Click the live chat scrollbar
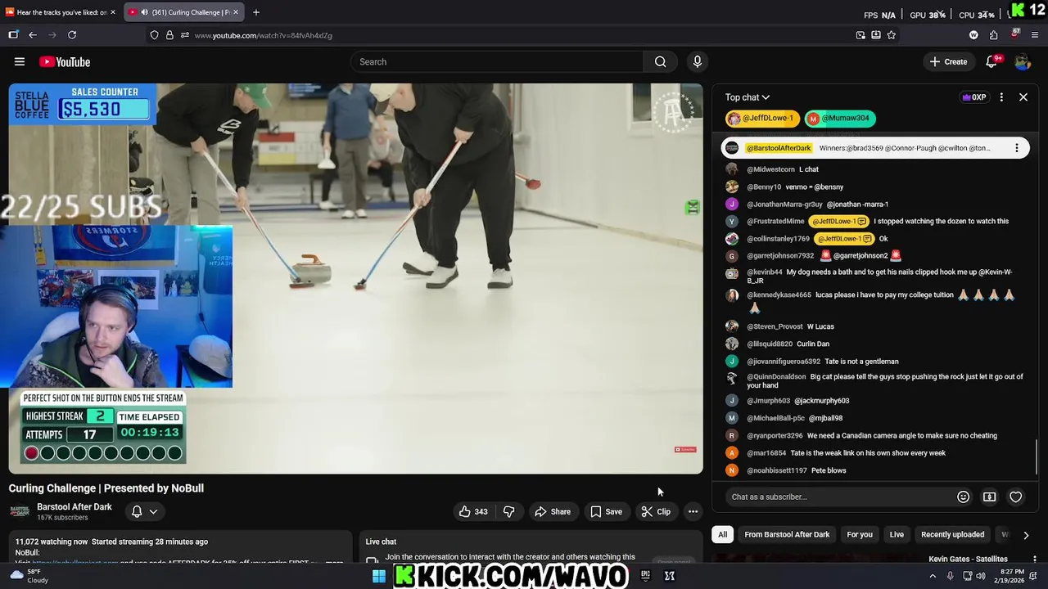The width and height of the screenshot is (1048, 589). point(1037,458)
